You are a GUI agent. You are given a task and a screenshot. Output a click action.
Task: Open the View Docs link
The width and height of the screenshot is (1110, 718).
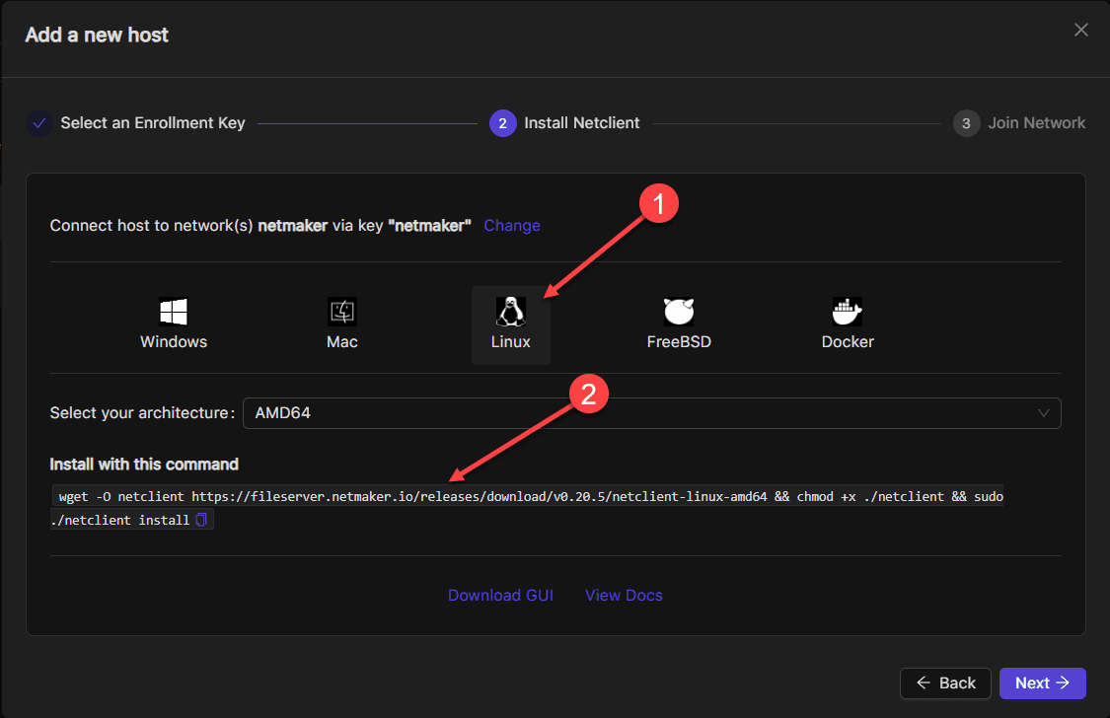click(x=624, y=596)
